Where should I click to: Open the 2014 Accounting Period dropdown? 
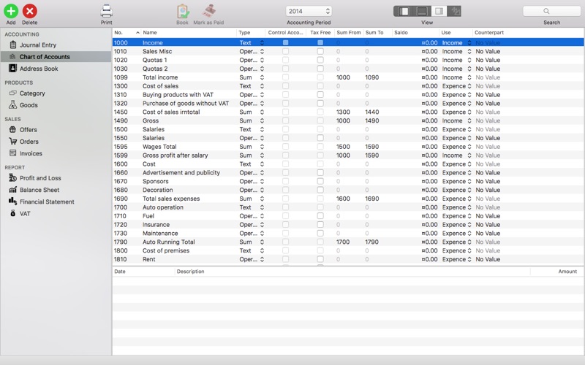309,11
